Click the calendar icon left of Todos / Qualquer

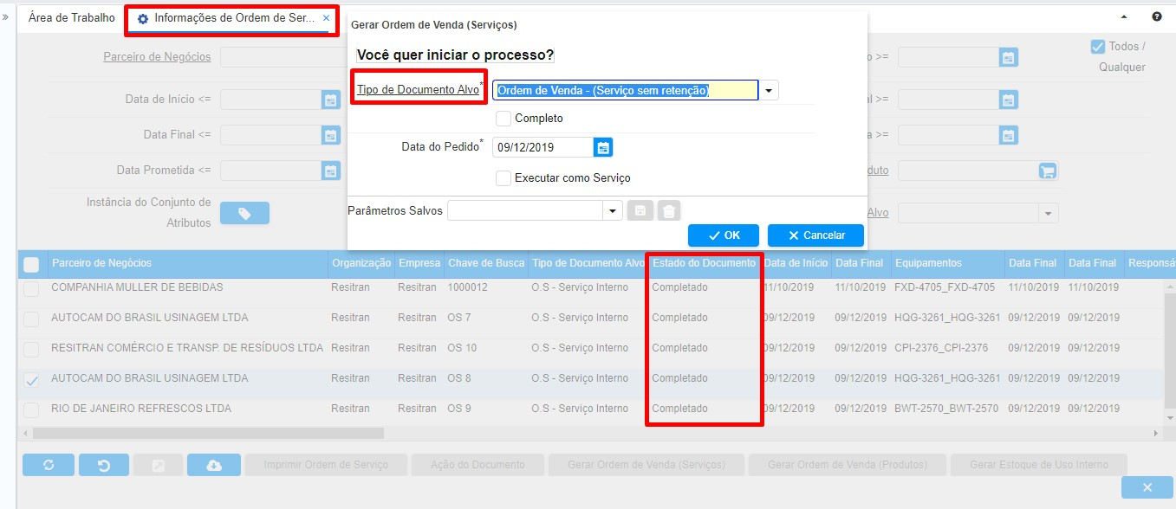(1009, 57)
